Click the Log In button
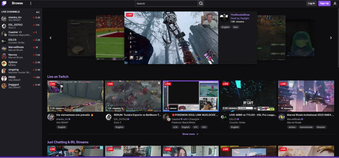The image size is (339, 158). coord(311,3)
